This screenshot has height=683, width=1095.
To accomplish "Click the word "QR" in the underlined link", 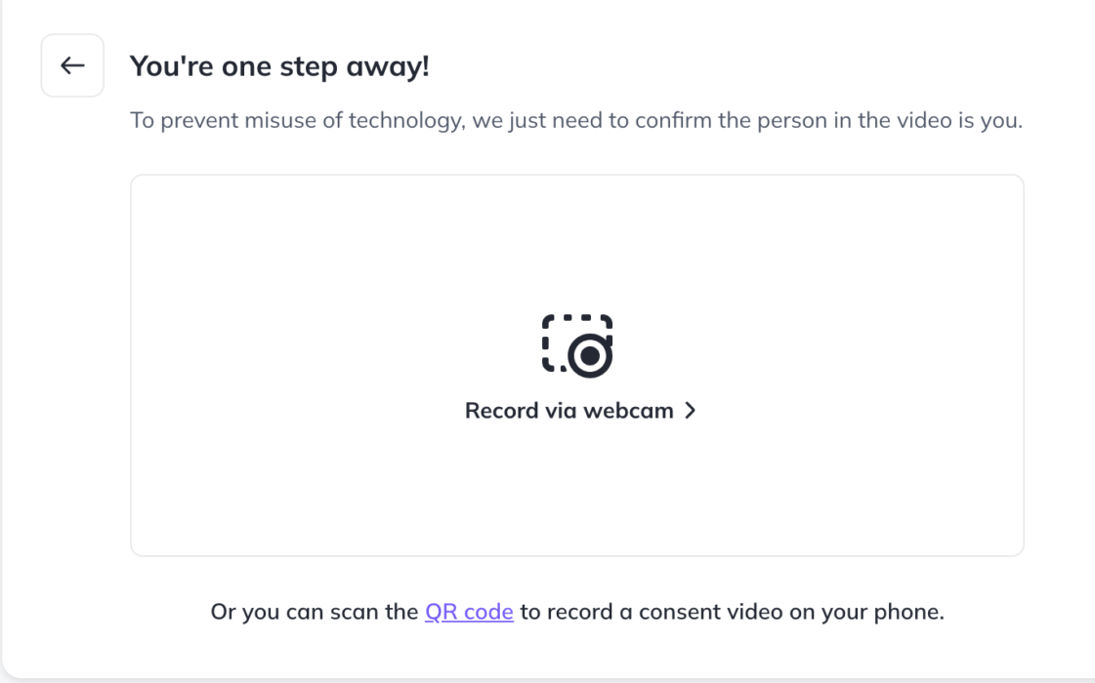I will pyautogui.click(x=440, y=613).
